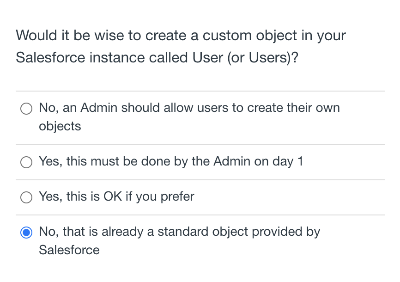Click the selected blue "already a standard object" radio button
The height and width of the screenshot is (282, 400).
26,233
